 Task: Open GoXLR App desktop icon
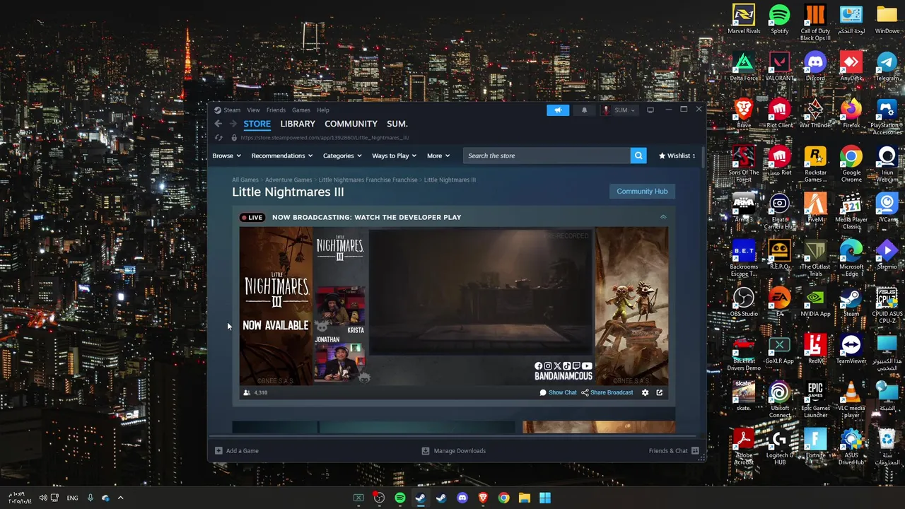point(779,349)
